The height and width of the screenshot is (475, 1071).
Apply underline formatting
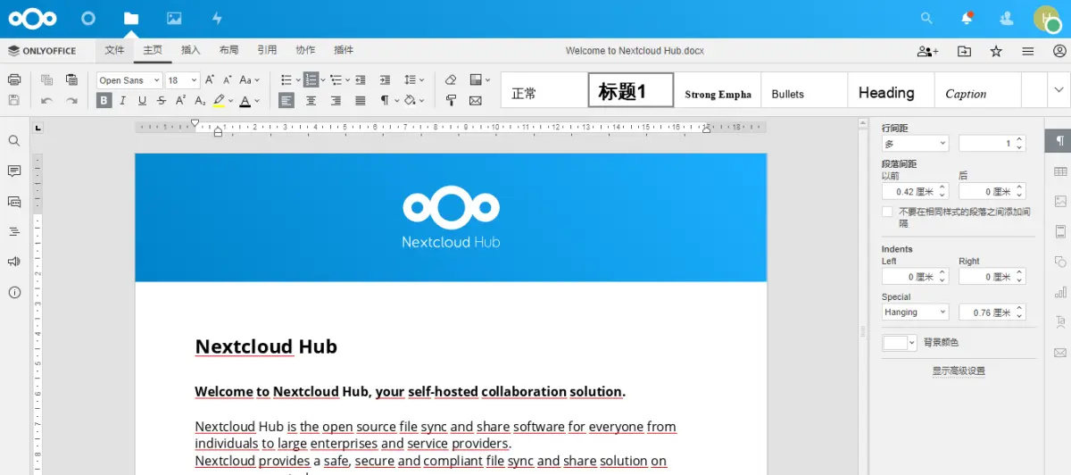click(143, 101)
